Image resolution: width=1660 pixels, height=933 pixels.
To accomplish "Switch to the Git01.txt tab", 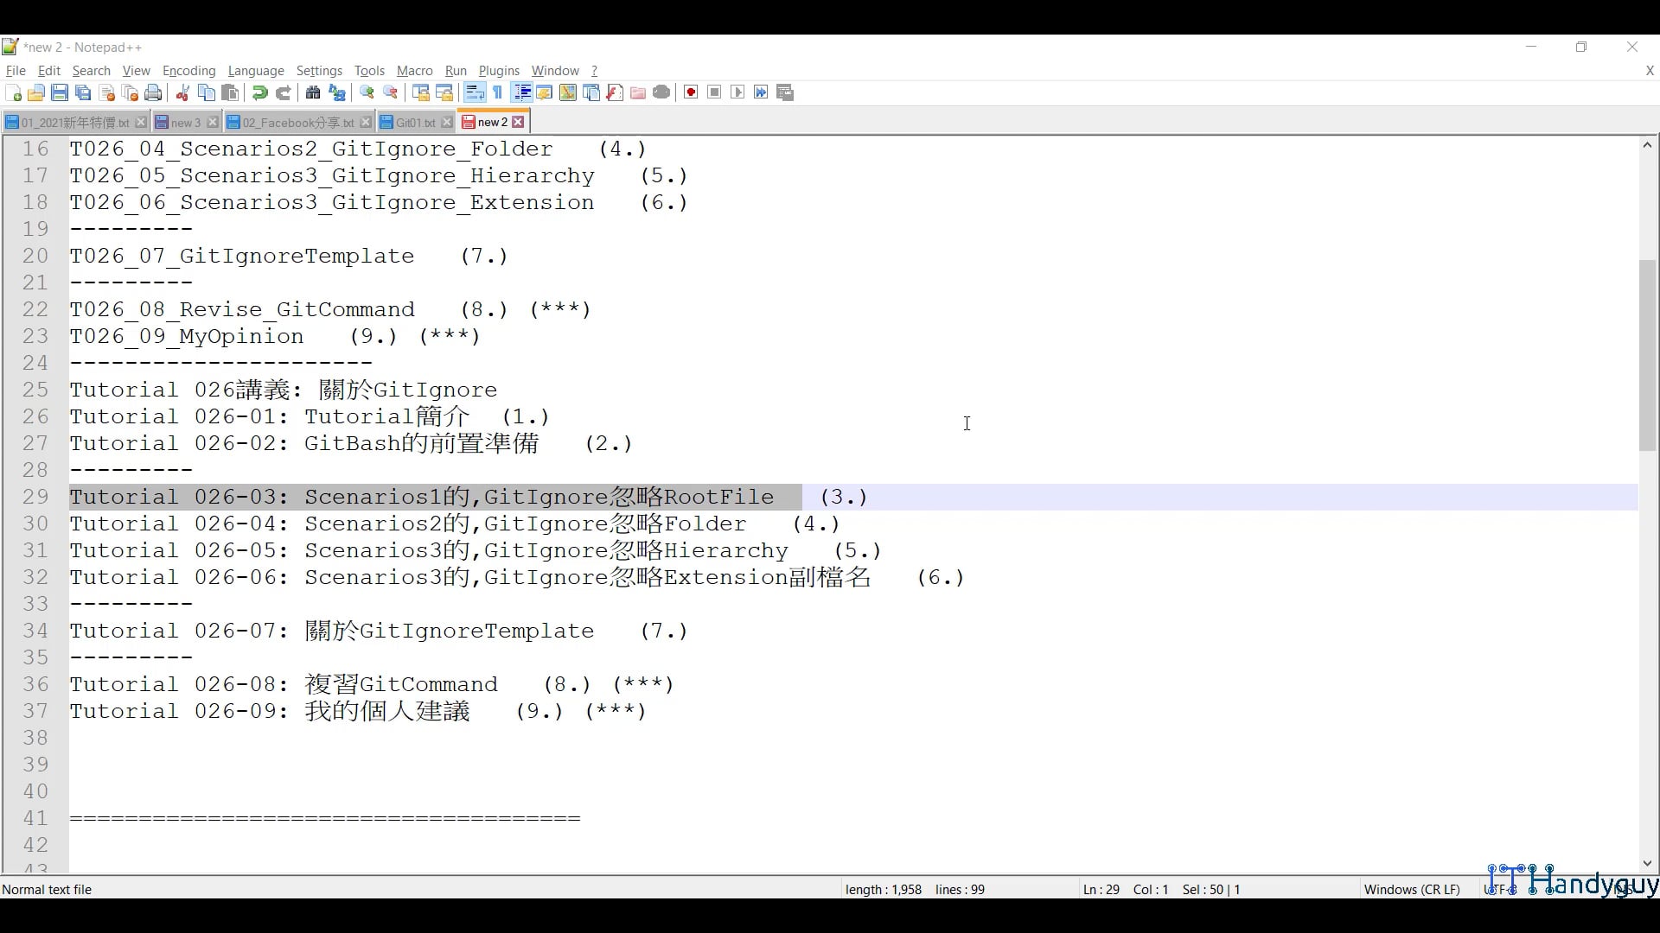I will [x=412, y=122].
